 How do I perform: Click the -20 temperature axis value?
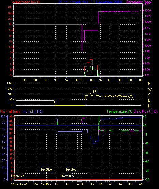(x=147, y=161)
